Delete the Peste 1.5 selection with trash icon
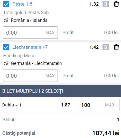 (x=116, y=4)
